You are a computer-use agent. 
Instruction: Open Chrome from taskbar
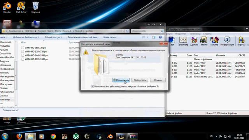pos(53,136)
